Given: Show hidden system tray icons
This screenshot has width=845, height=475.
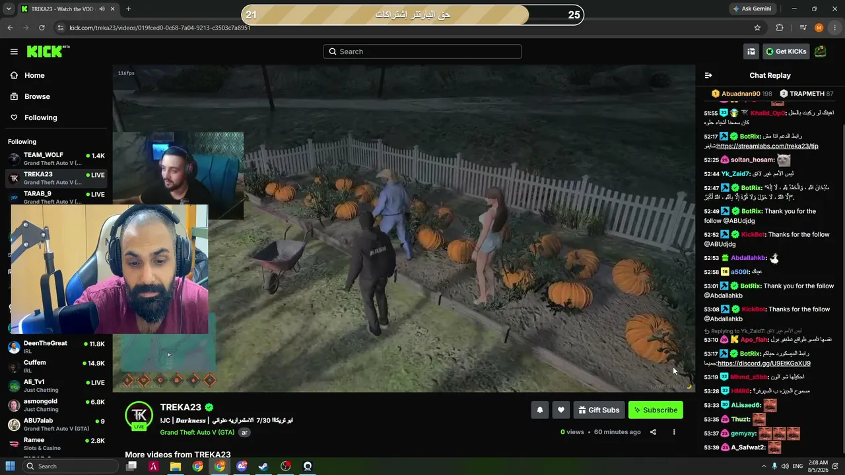Looking at the screenshot, I should [x=764, y=466].
